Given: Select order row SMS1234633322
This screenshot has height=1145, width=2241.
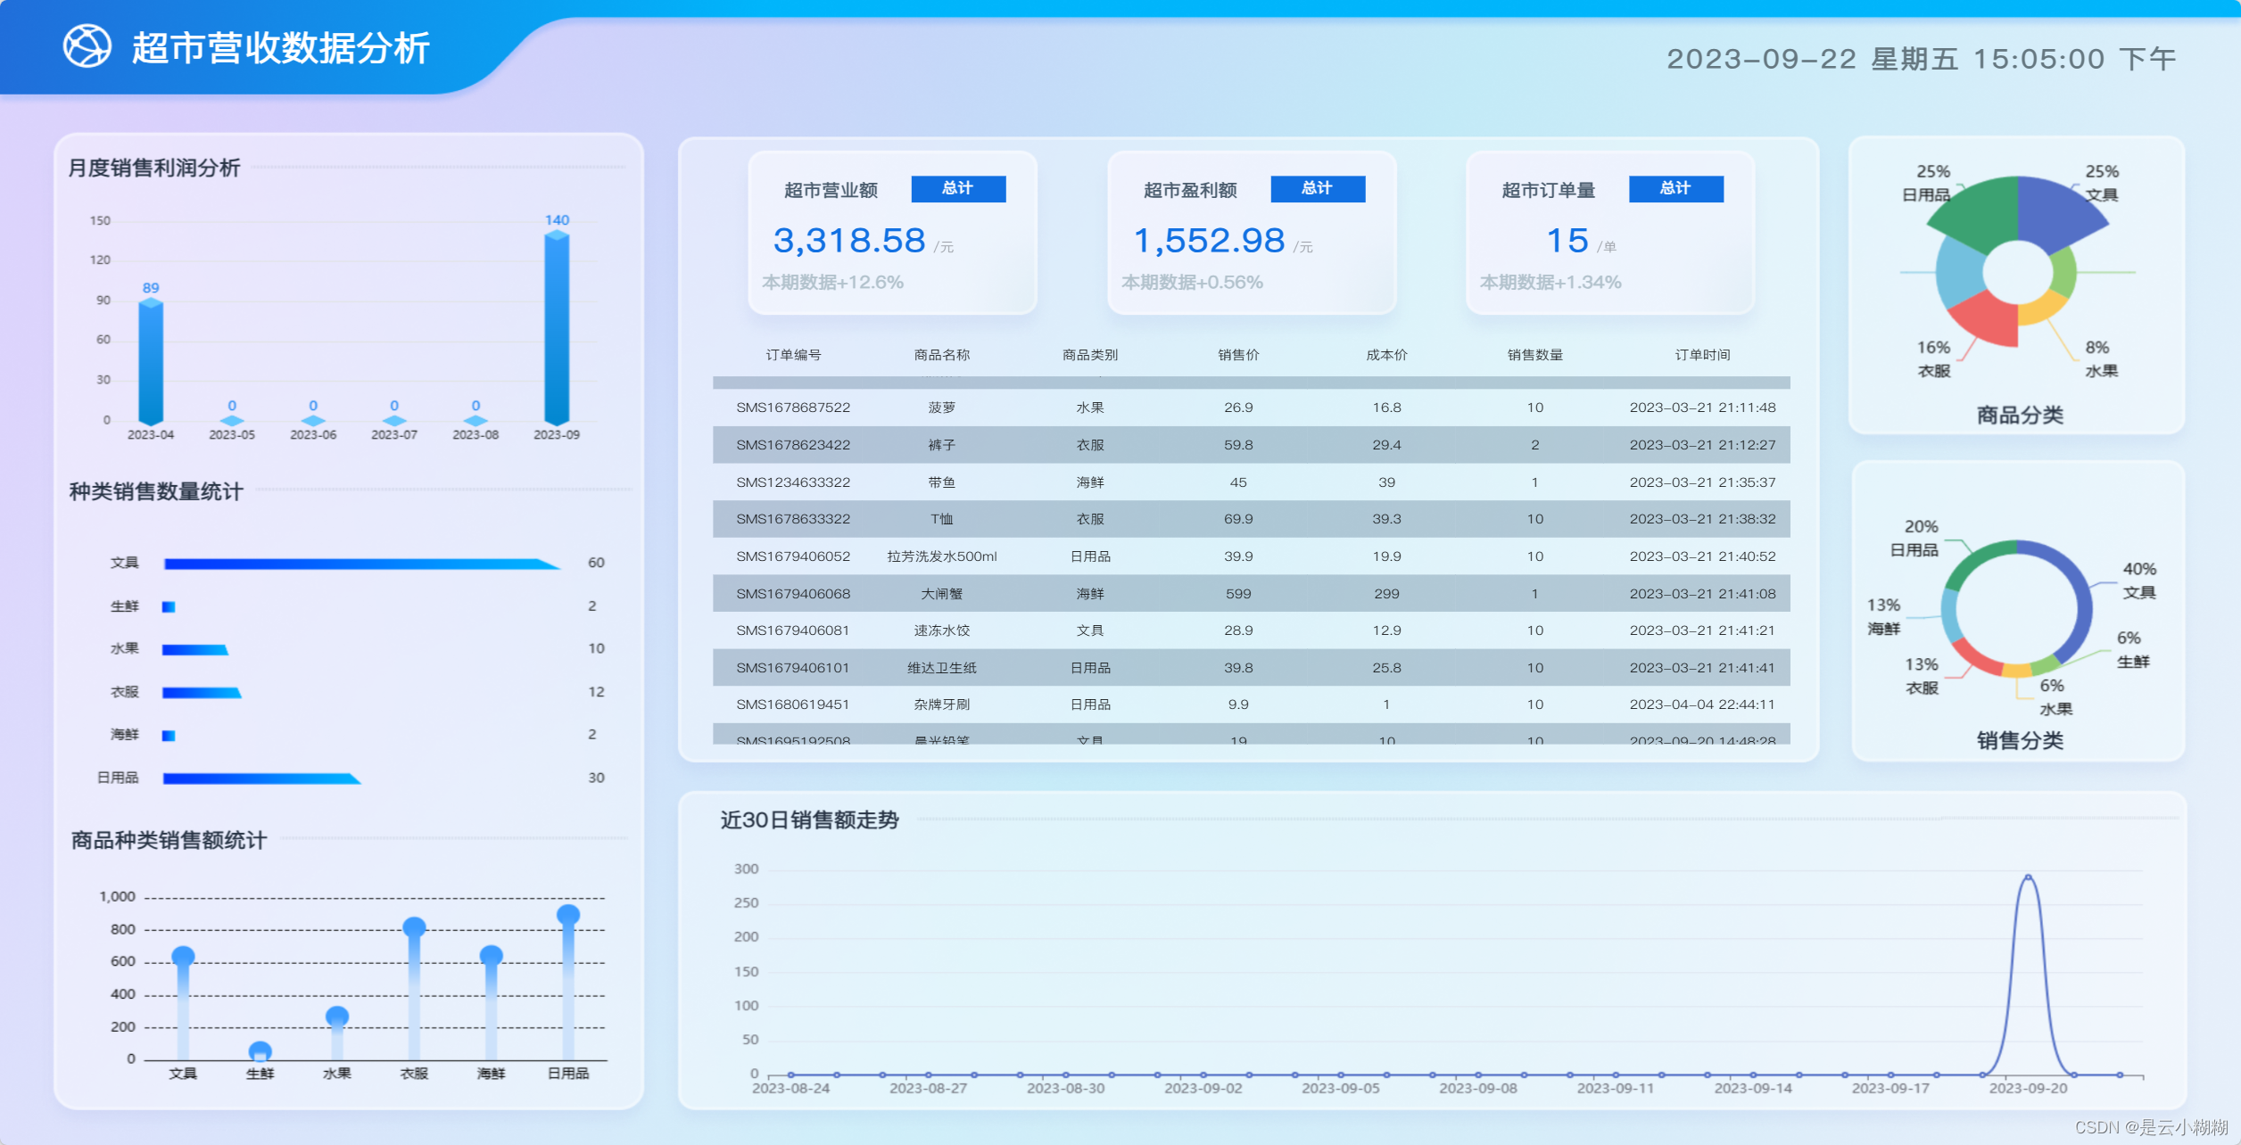Looking at the screenshot, I should pos(1251,482).
